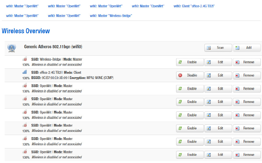The image size is (262, 163).
Task: Click the red stop icon on Disable
Action: pos(180,75)
